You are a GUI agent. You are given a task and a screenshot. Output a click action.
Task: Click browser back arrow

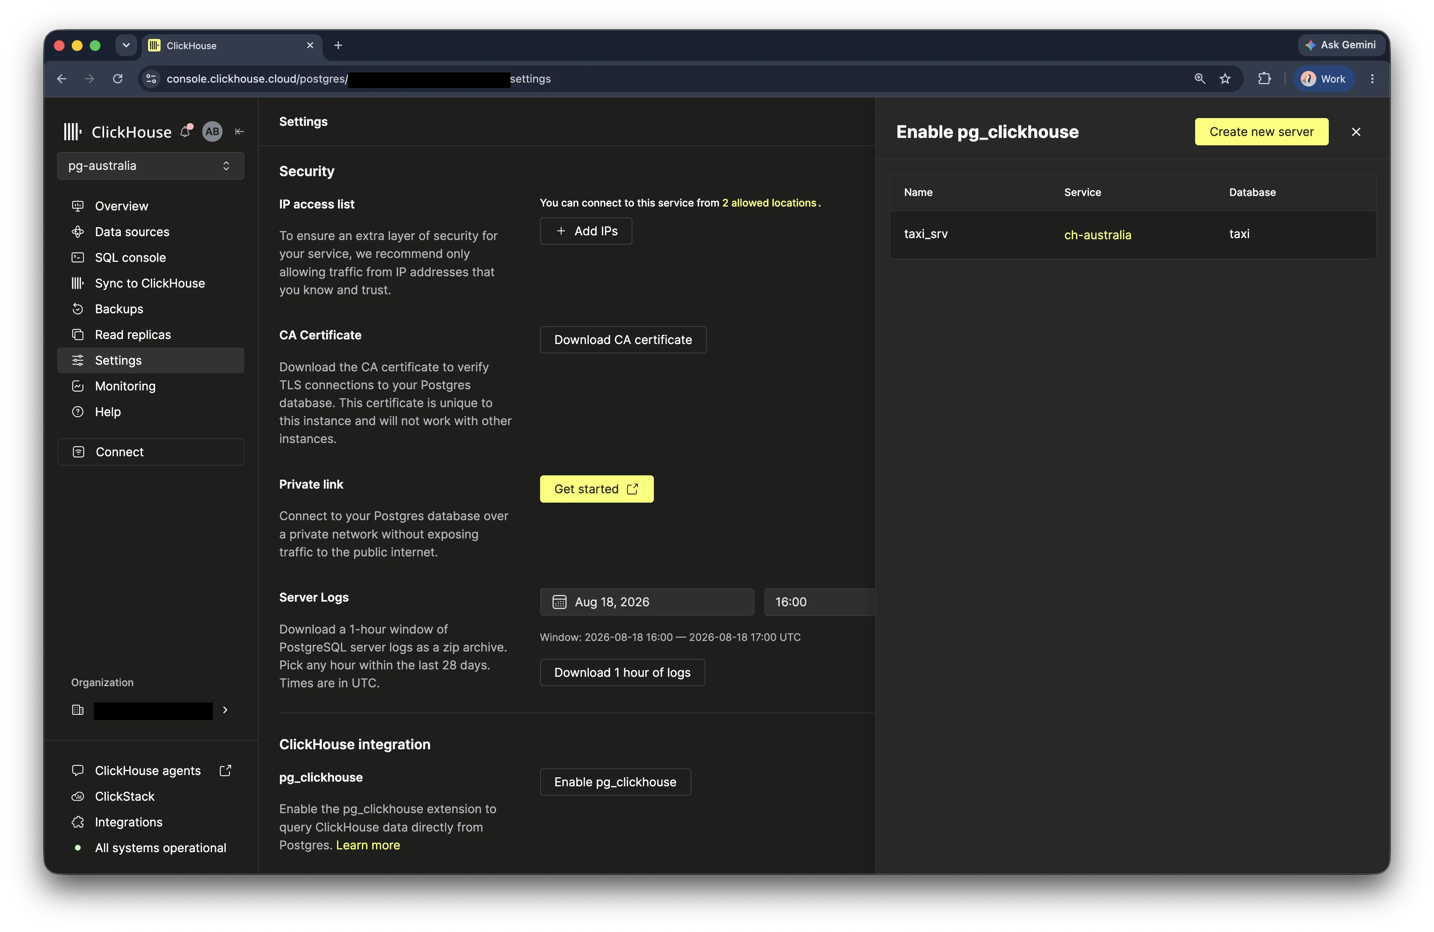click(62, 79)
